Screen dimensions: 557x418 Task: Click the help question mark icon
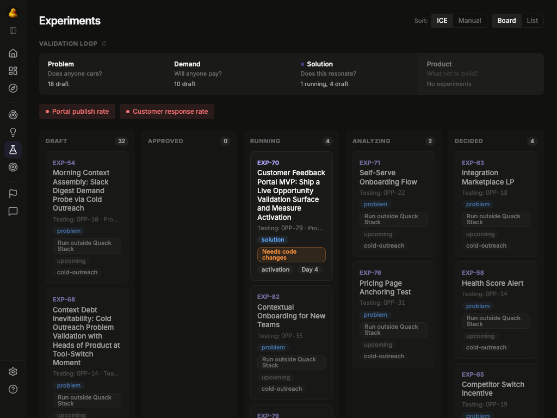pyautogui.click(x=13, y=389)
